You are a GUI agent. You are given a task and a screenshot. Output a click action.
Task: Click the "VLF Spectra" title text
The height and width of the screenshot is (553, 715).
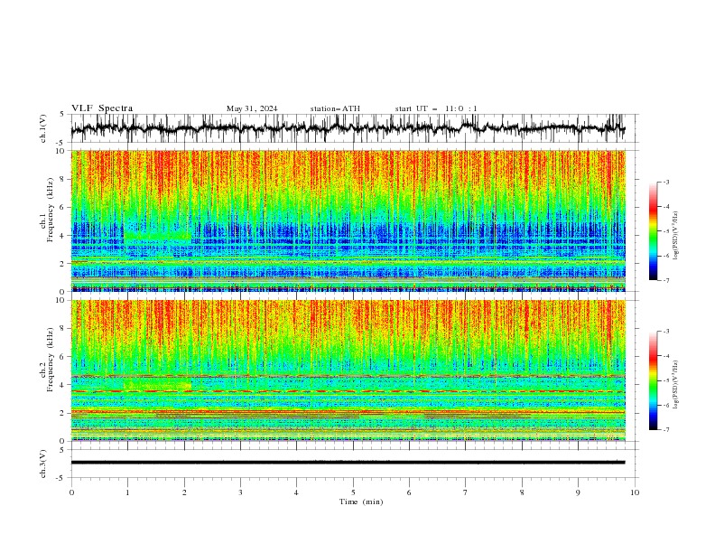(x=102, y=108)
